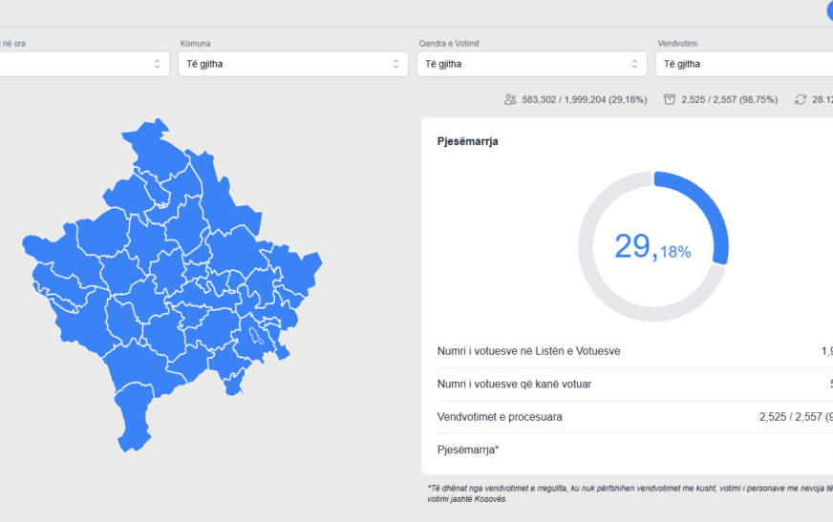
Task: Click the voters people icon in the stats row
Action: [x=510, y=99]
